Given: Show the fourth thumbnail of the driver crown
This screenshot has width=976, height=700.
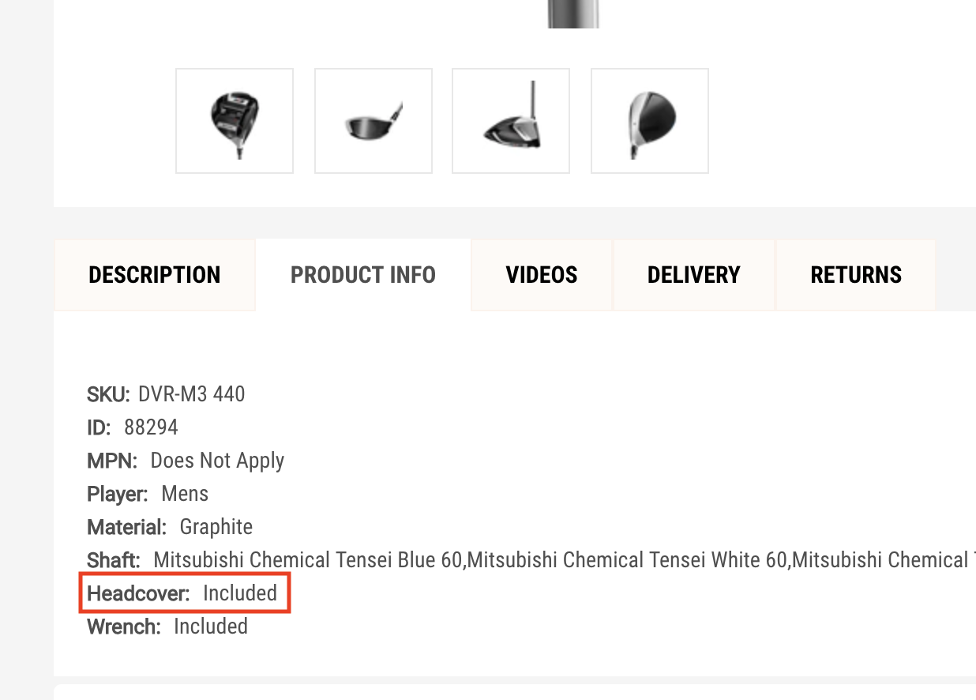Looking at the screenshot, I should coord(649,120).
